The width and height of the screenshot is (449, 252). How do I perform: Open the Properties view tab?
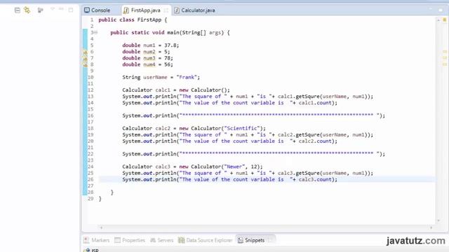[130, 240]
